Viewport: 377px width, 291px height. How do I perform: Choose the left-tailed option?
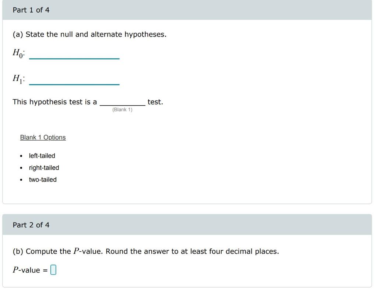[x=42, y=156]
